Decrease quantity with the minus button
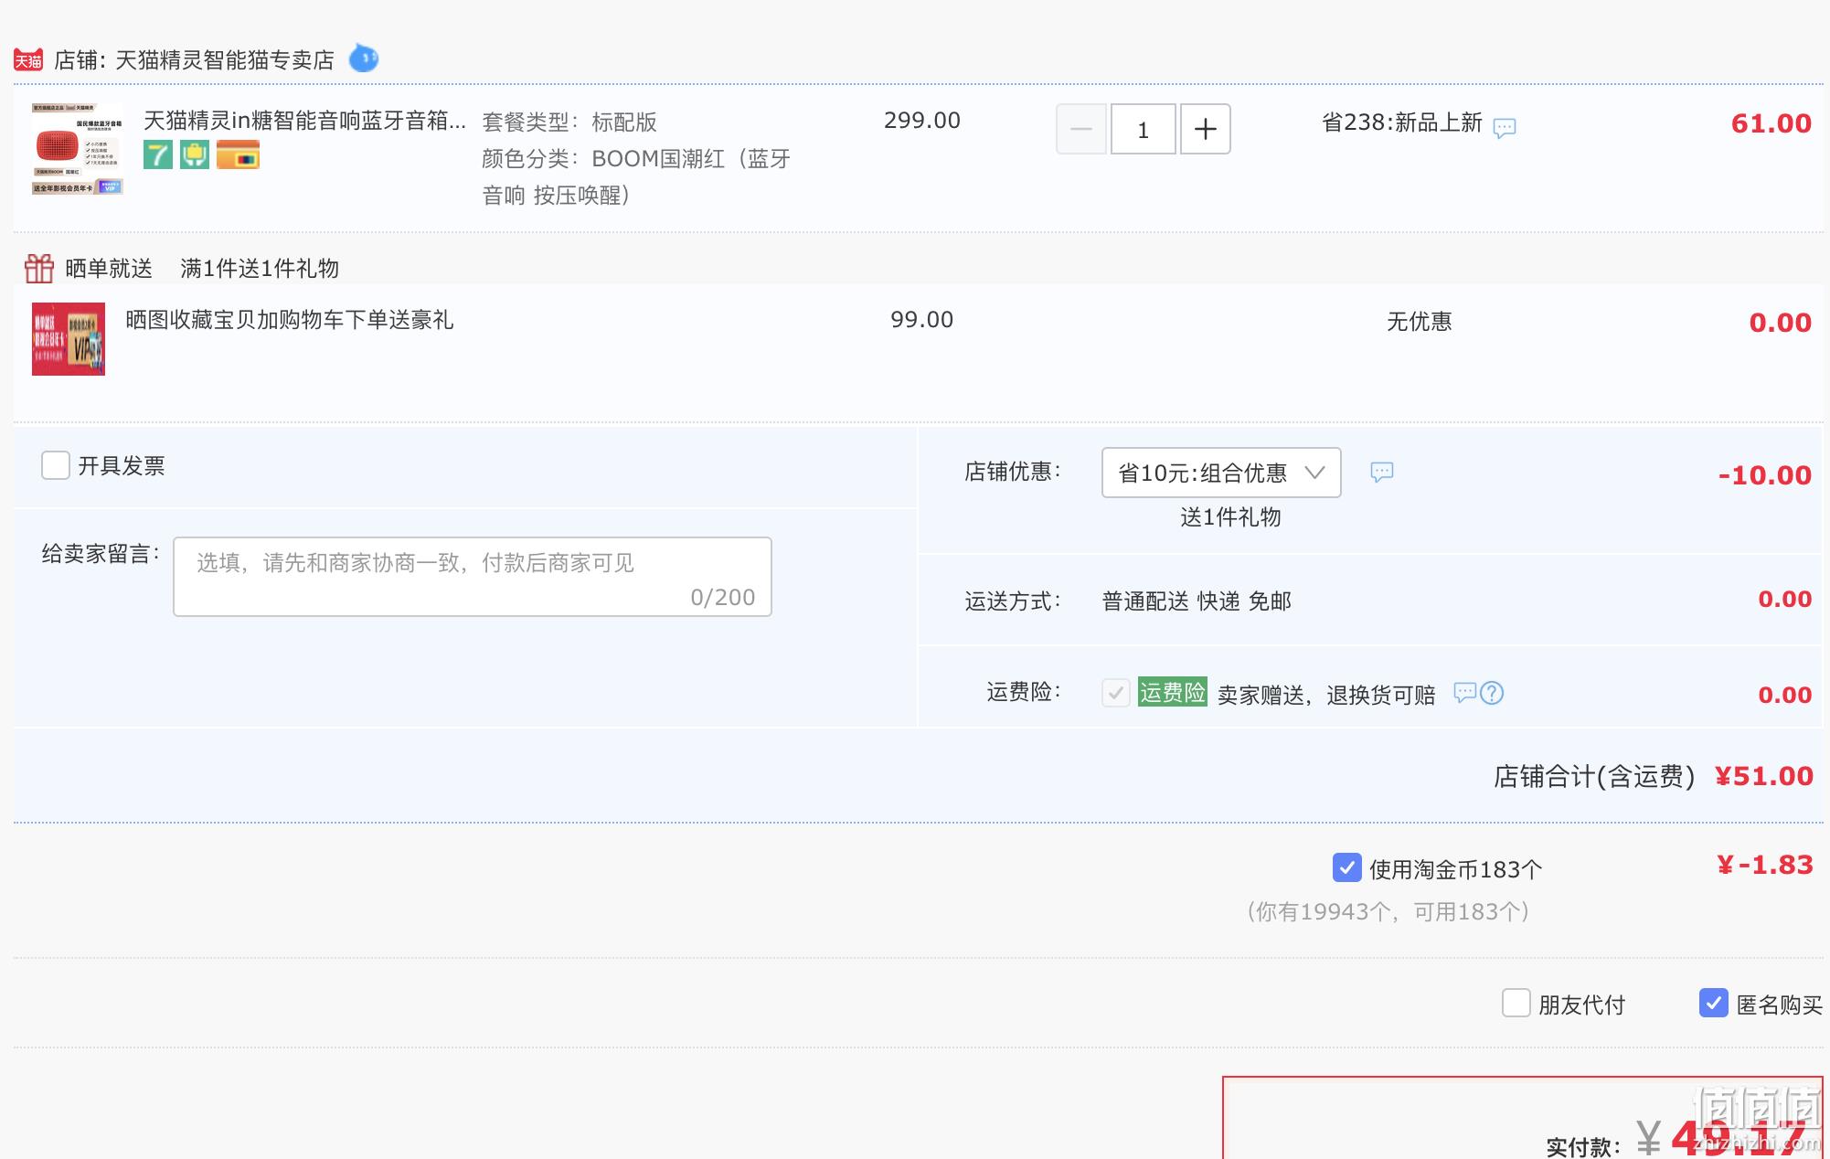The image size is (1830, 1159). (1081, 129)
